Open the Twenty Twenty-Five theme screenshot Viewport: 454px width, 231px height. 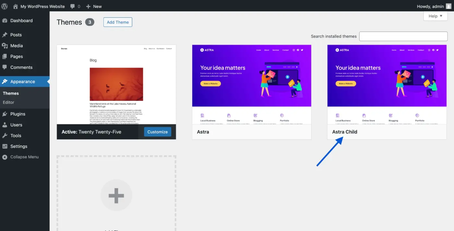(116, 84)
